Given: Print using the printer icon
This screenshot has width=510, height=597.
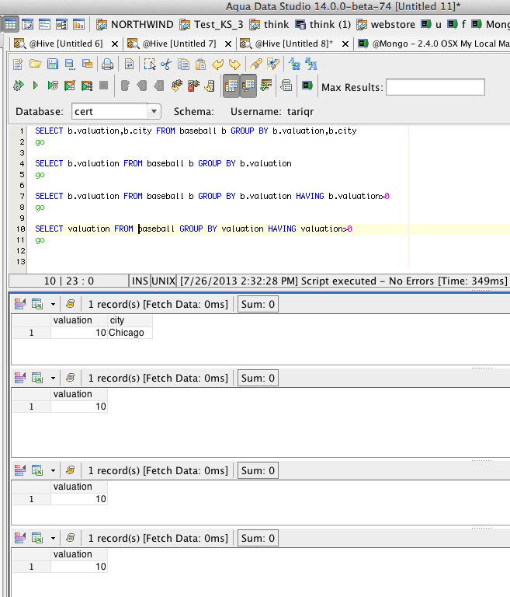Looking at the screenshot, I should coord(108,65).
